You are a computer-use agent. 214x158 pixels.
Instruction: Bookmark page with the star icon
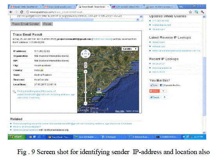(x=190, y=12)
